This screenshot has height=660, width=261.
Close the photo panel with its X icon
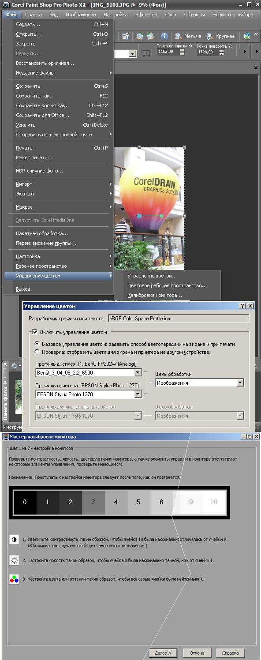(x=5, y=364)
